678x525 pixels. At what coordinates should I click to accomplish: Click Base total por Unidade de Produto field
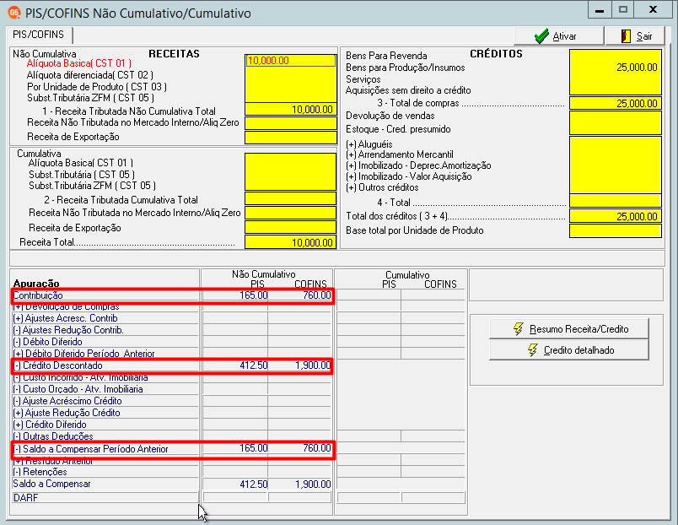(x=616, y=230)
